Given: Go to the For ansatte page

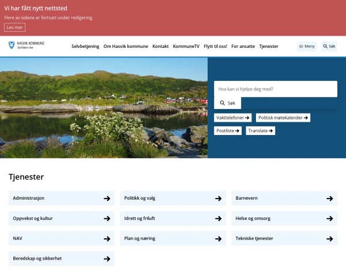Looking at the screenshot, I should 243,46.
